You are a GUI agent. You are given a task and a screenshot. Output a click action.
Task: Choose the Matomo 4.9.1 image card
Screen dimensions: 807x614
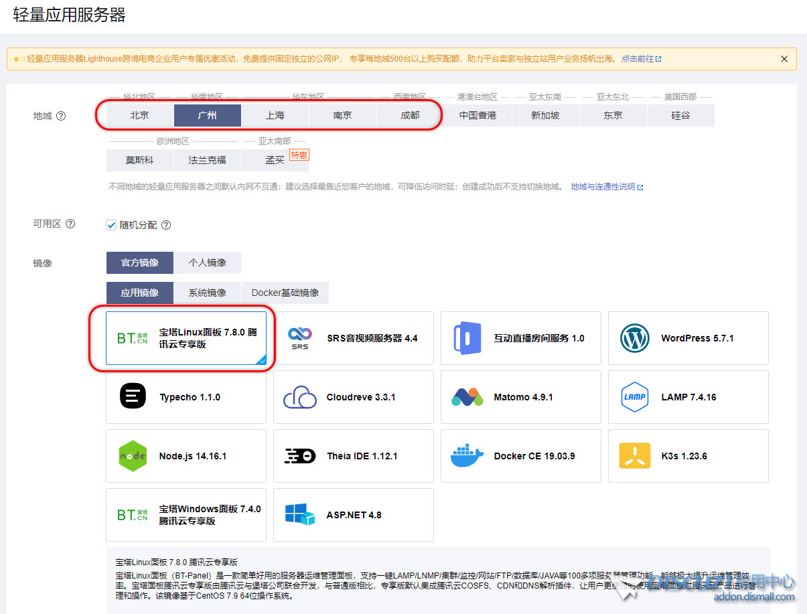pos(521,397)
